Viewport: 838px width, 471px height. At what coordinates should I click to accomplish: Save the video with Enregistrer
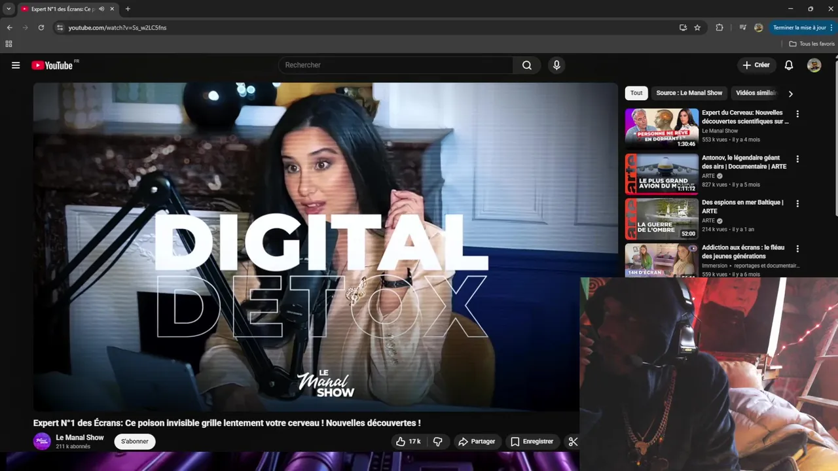click(532, 442)
